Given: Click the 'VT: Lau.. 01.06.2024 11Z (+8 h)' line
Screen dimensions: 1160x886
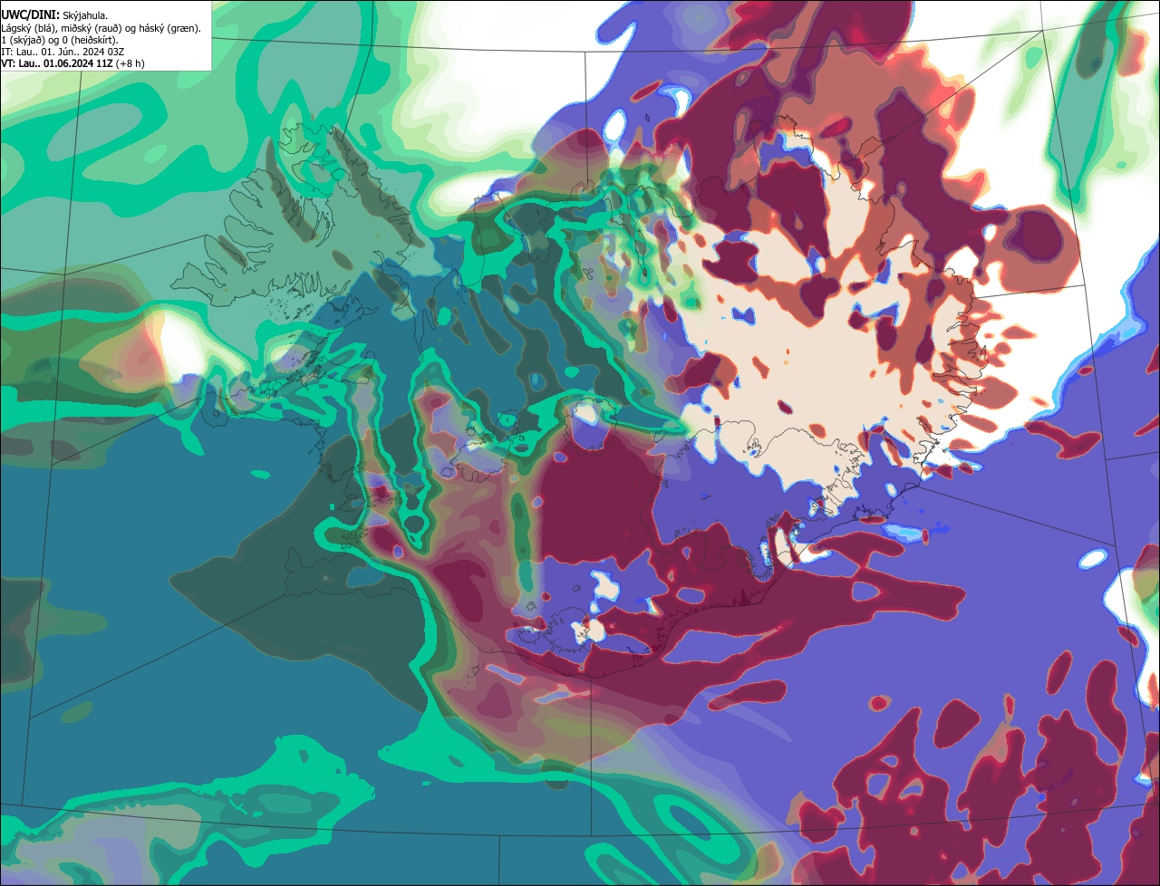Looking at the screenshot, I should pyautogui.click(x=72, y=63).
